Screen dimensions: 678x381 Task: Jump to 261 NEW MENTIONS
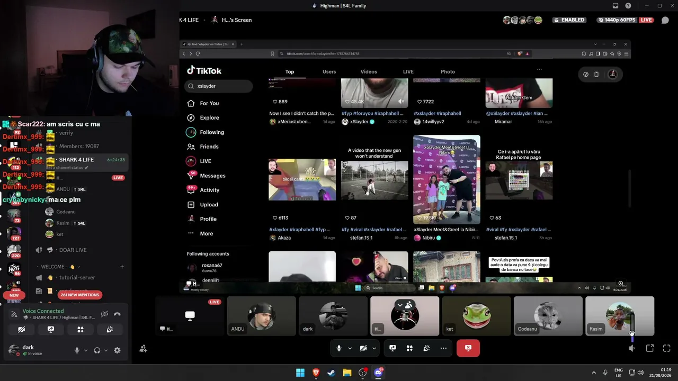click(x=80, y=295)
